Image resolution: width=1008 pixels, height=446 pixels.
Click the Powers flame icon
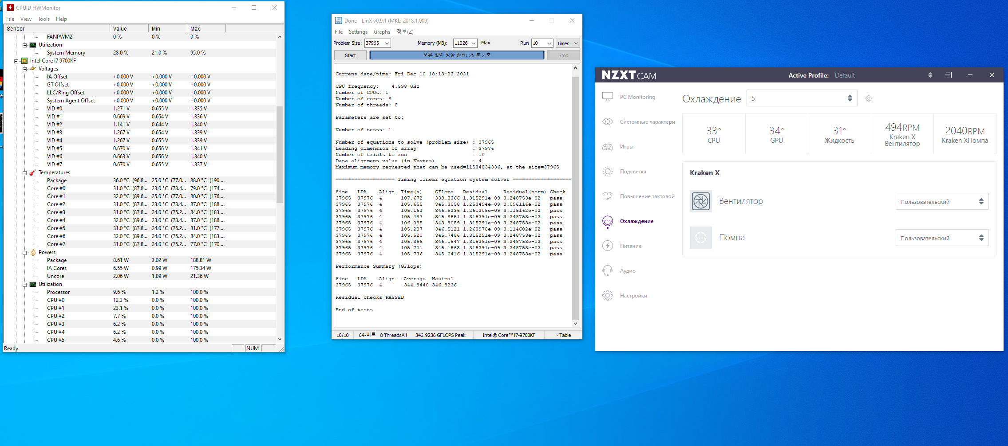click(x=33, y=252)
